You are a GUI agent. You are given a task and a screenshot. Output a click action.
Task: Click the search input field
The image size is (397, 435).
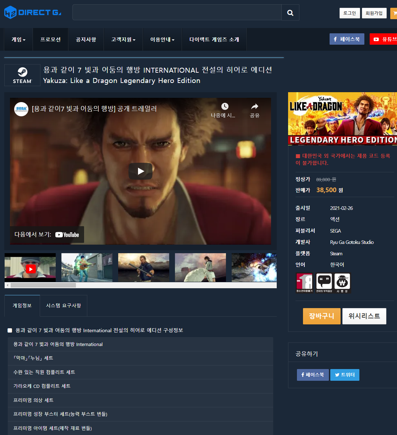pyautogui.click(x=177, y=12)
